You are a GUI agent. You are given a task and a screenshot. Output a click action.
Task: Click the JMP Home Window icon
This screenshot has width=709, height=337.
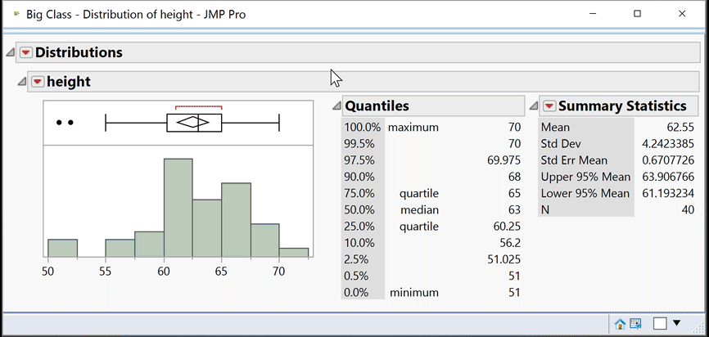[x=620, y=324]
